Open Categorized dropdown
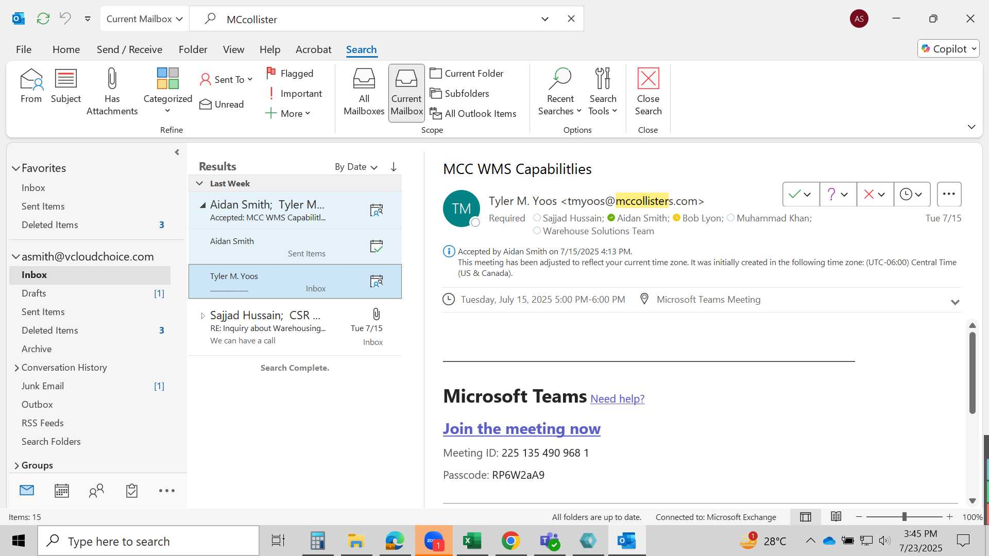Screen dimensions: 989x556 point(167,92)
